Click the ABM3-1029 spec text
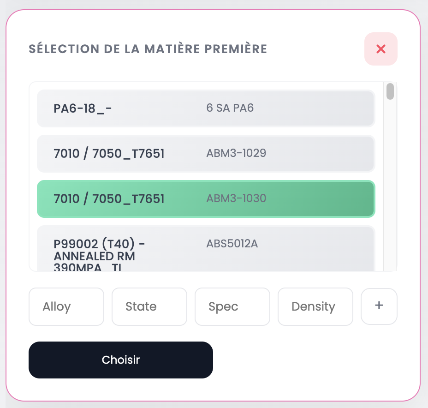The height and width of the screenshot is (408, 428). pos(236,153)
